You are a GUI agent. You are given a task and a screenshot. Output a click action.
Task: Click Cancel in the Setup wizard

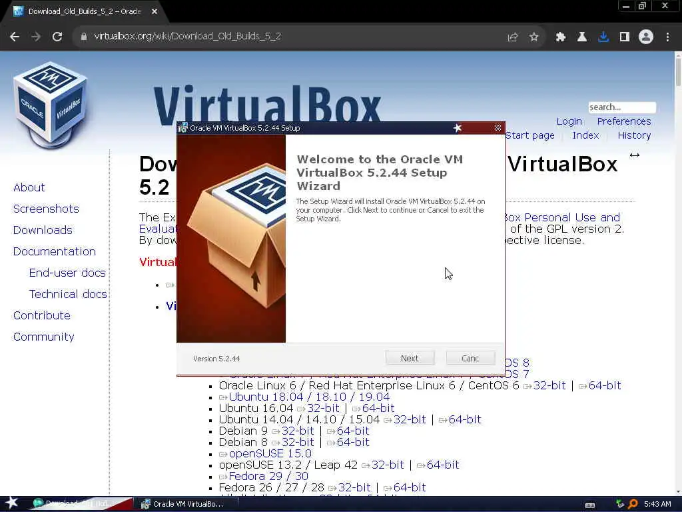click(470, 358)
